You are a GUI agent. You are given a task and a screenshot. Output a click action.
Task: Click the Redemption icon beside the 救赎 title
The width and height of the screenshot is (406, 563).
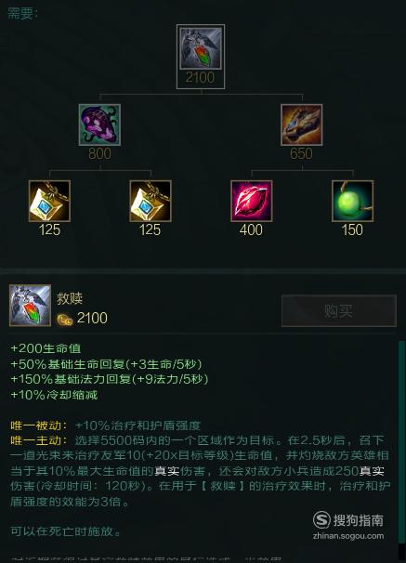(30, 306)
